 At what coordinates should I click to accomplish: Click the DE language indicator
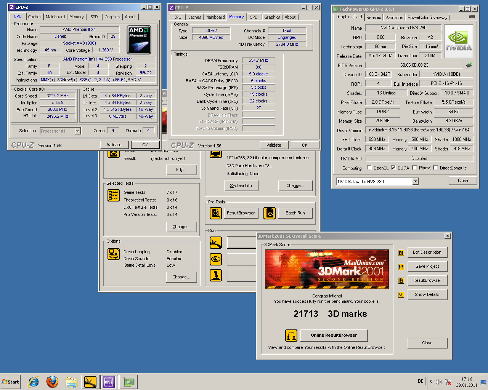tap(421, 381)
